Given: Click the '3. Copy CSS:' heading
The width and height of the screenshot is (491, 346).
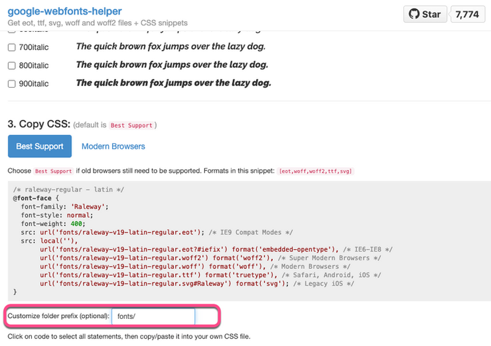Looking at the screenshot, I should click(37, 124).
